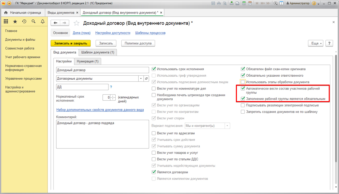Increase the normative deadline days with the up arrow
This screenshot has height=194, width=339.
[x=113, y=96]
